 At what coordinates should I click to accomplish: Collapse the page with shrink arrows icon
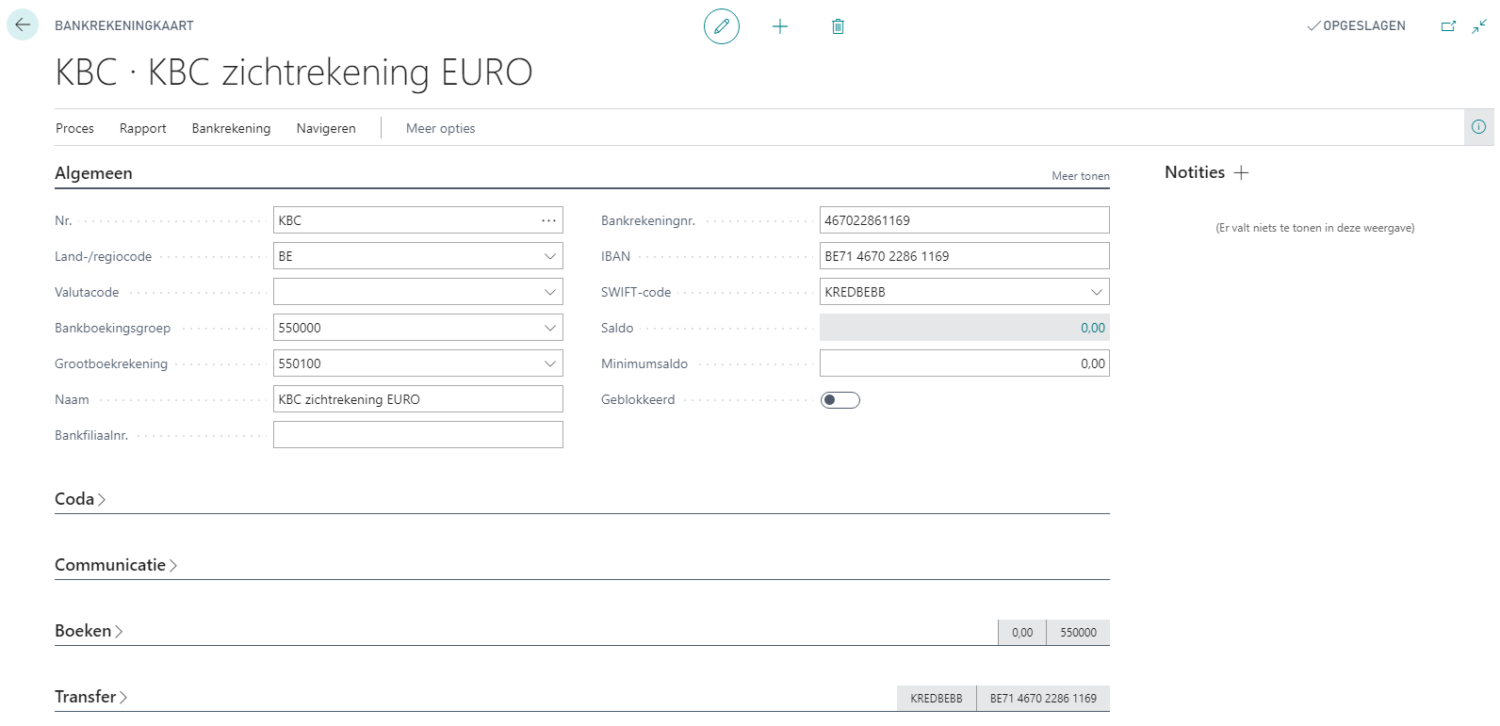pos(1479,26)
